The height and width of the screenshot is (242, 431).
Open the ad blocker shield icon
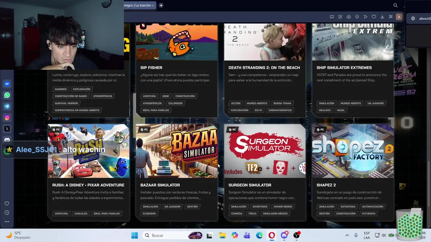pos(357,17)
